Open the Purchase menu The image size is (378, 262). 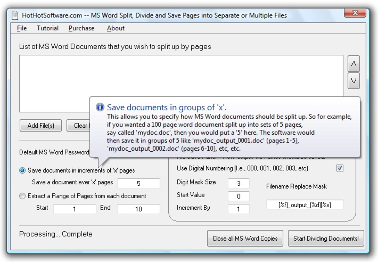tap(82, 28)
